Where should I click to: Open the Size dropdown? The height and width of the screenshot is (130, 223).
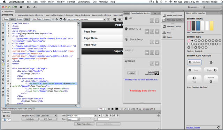[x=73, y=119]
